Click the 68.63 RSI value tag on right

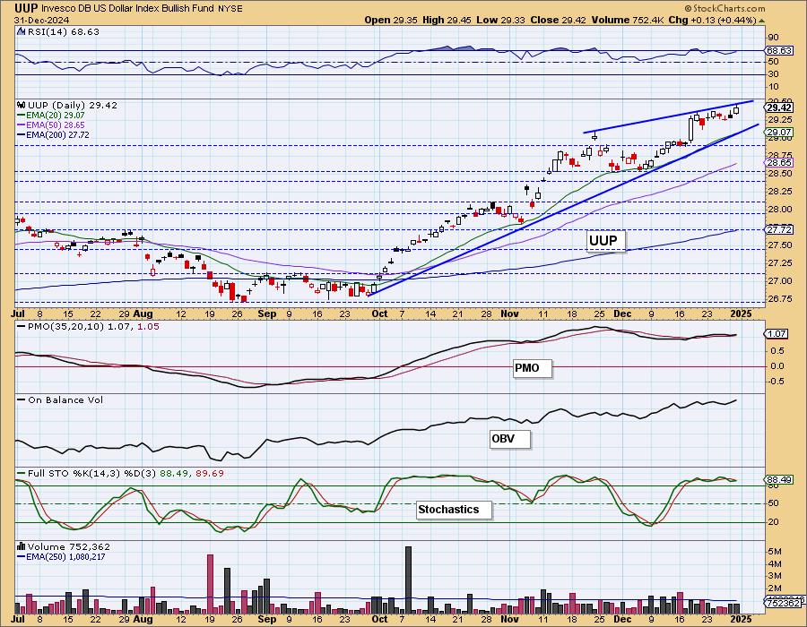[778, 51]
